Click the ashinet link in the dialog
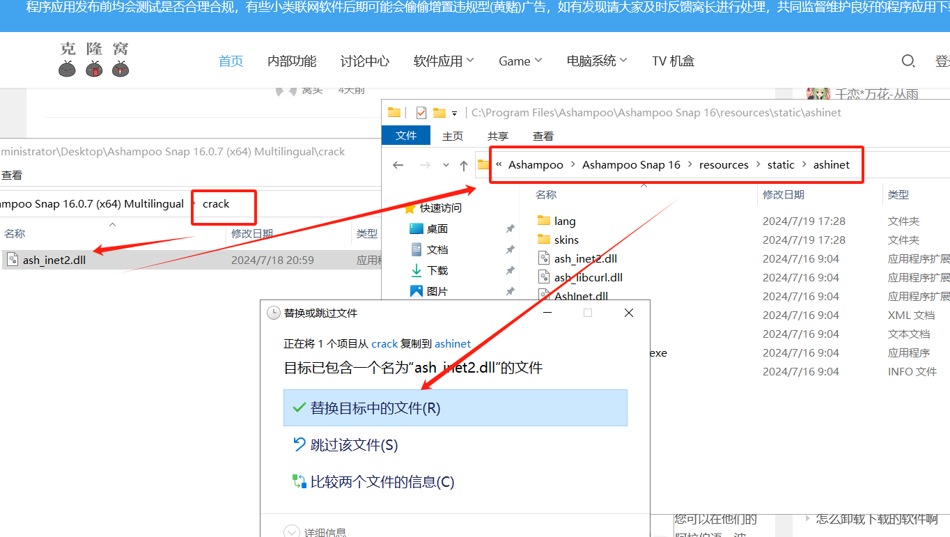This screenshot has width=950, height=537. 453,343
